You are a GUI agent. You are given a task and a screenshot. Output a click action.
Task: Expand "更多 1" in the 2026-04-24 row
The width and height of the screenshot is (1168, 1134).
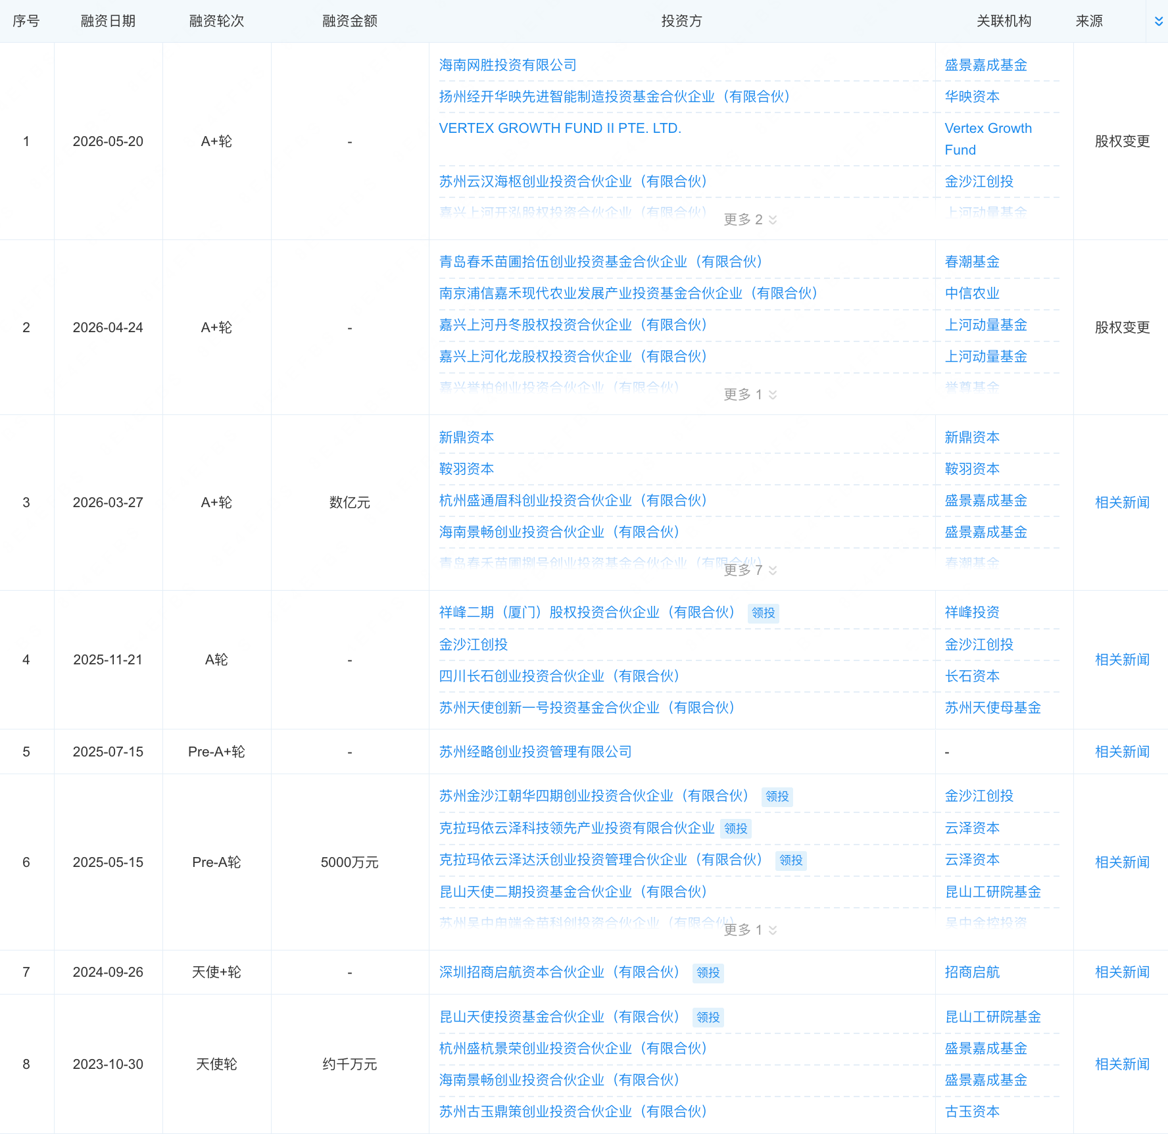[750, 395]
